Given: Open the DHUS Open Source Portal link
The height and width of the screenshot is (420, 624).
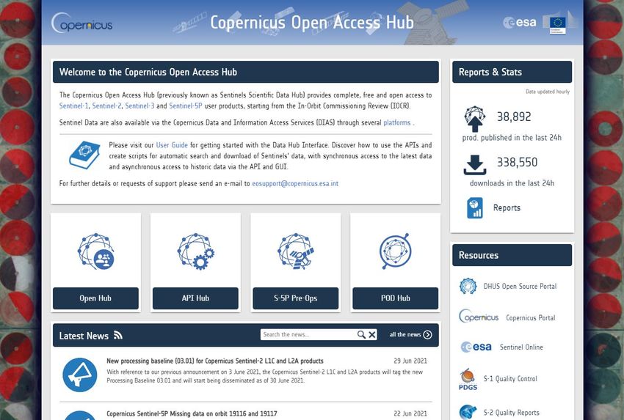Looking at the screenshot, I should click(520, 286).
